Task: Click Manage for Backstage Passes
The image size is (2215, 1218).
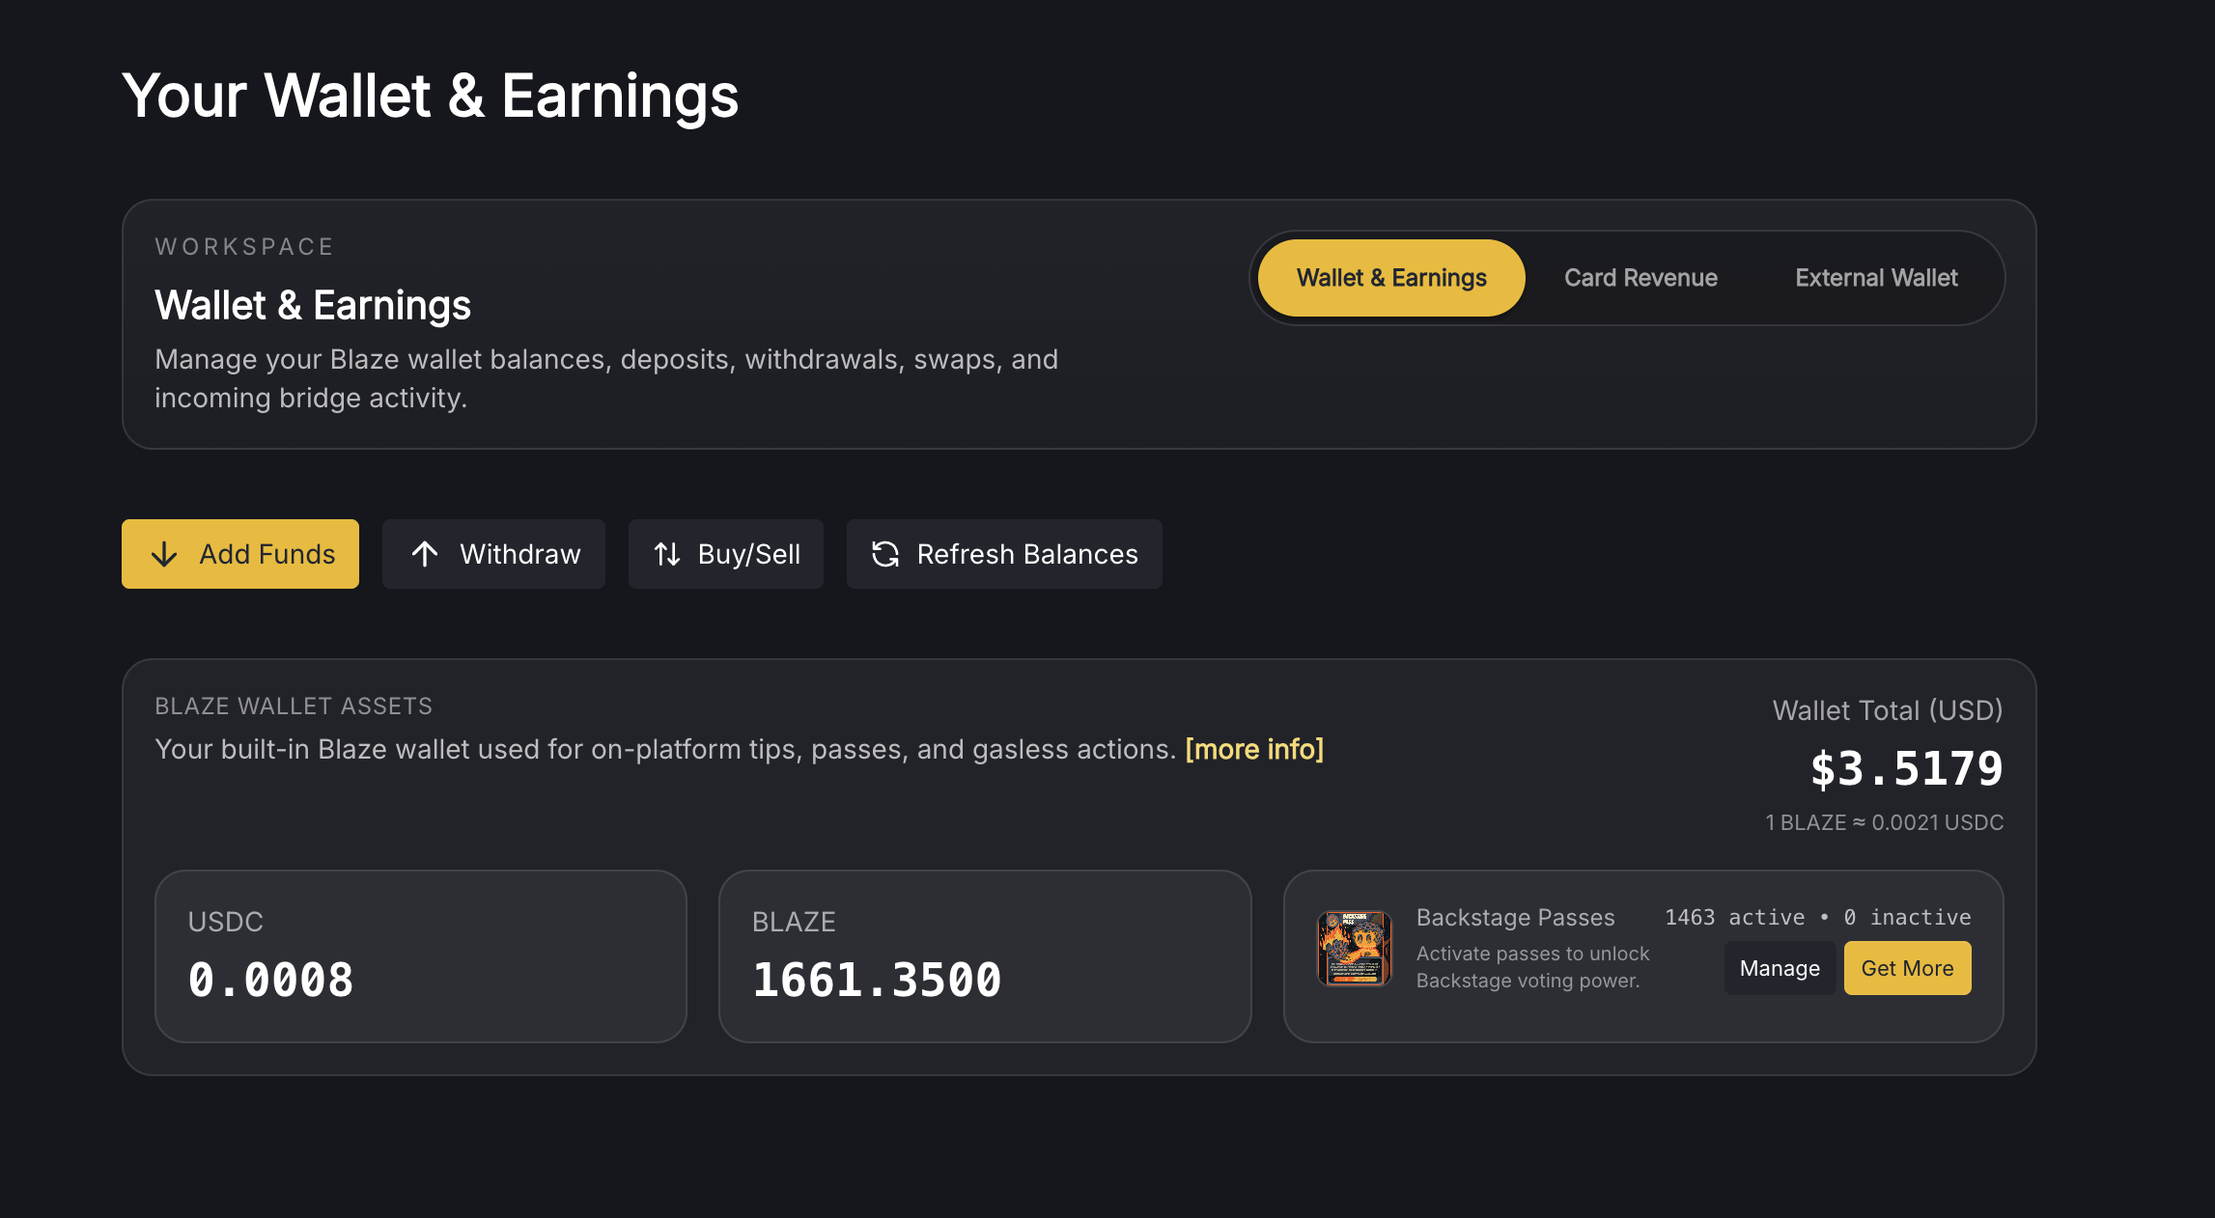Action: pos(1780,968)
